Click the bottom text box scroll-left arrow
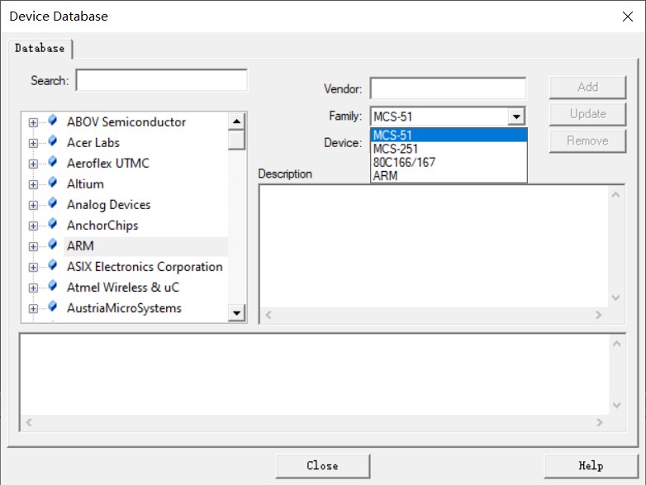 pyautogui.click(x=29, y=422)
